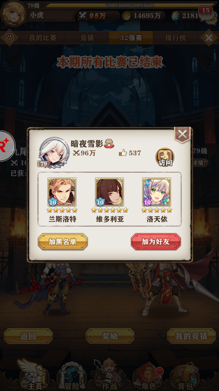Switch to the 我的比赛 tab
Viewport: 219px width, 391px height.
(x=43, y=38)
